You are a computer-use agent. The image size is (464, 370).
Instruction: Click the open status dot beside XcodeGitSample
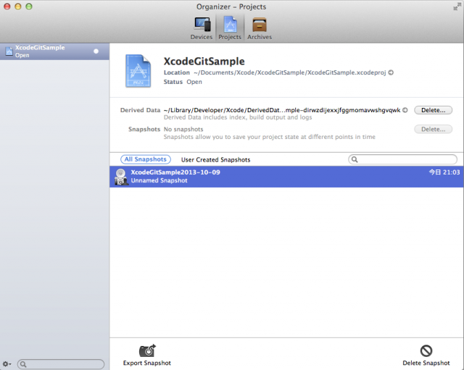coord(96,51)
